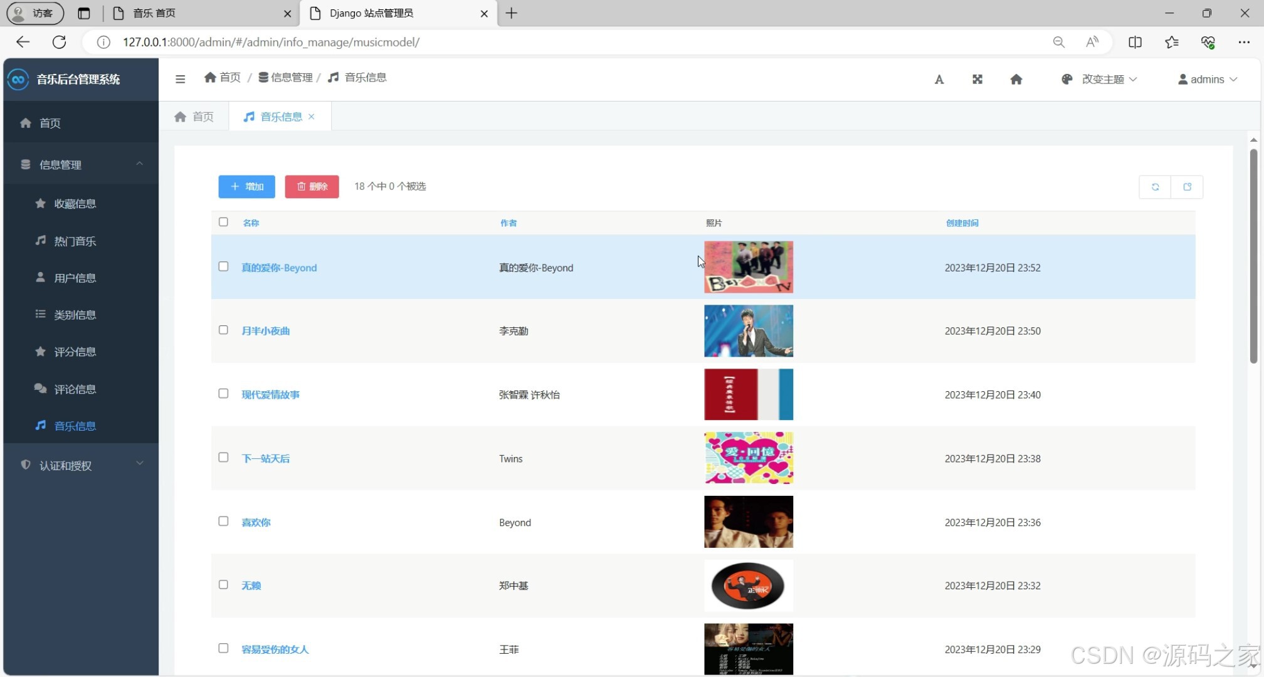Screen dimensions: 1264x677
Task: Open 评论信息 comments item in sidebar
Action: (x=75, y=389)
